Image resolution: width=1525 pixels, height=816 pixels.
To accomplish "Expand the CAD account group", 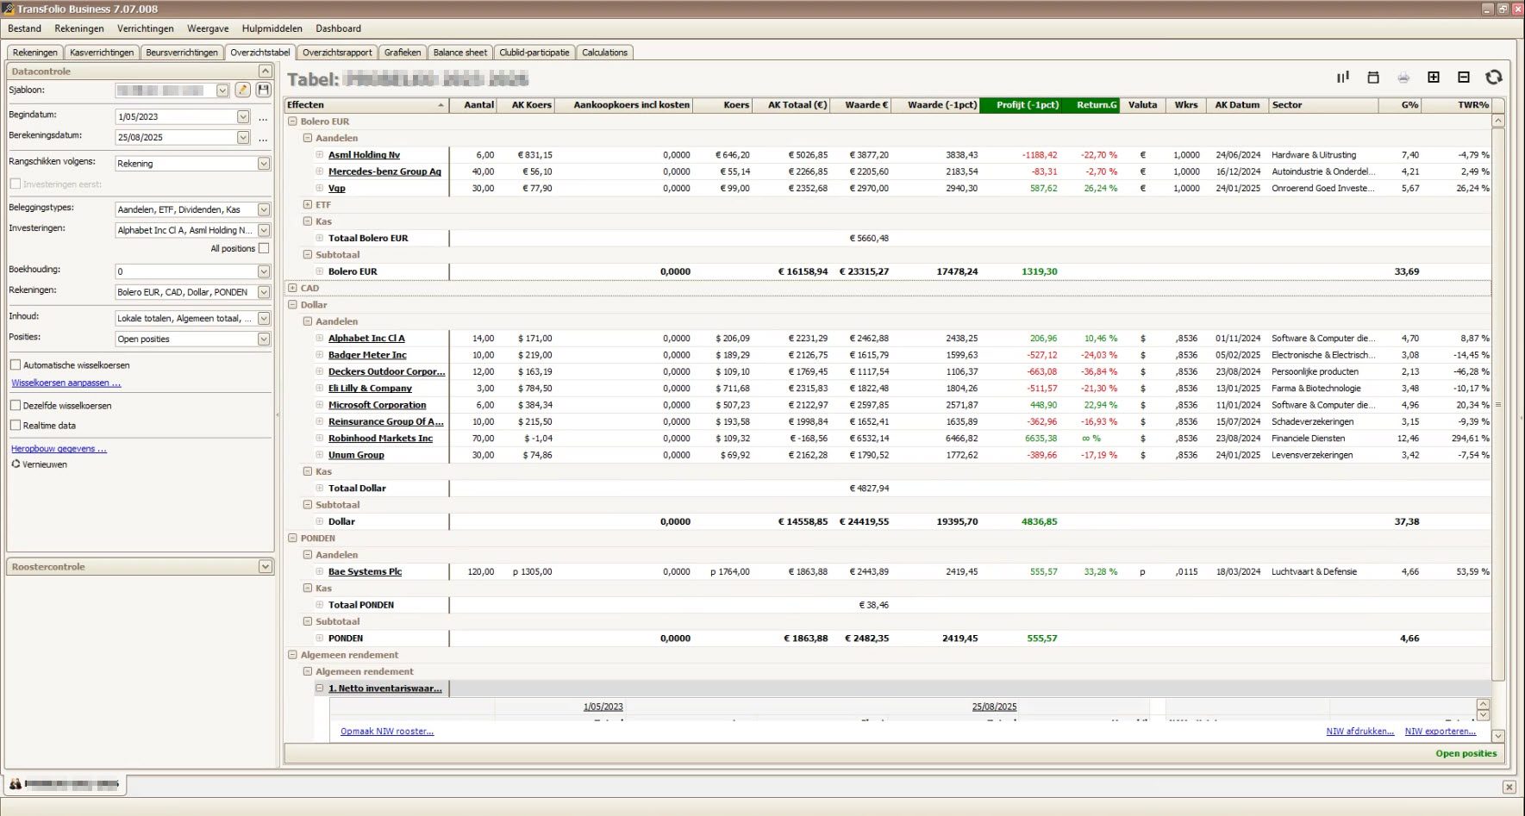I will (292, 288).
